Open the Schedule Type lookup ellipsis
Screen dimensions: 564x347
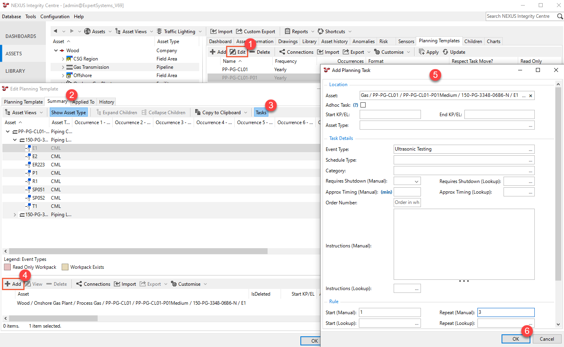coord(531,160)
